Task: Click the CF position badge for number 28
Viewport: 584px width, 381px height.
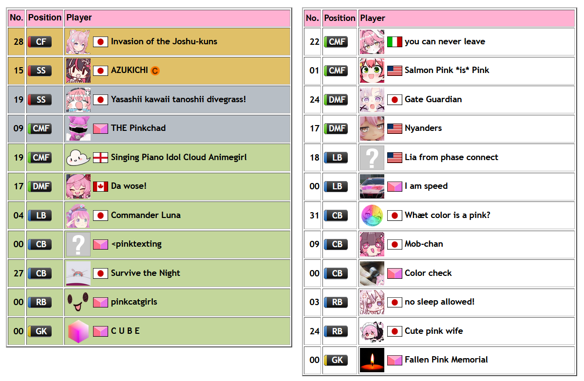Action: pyautogui.click(x=40, y=42)
